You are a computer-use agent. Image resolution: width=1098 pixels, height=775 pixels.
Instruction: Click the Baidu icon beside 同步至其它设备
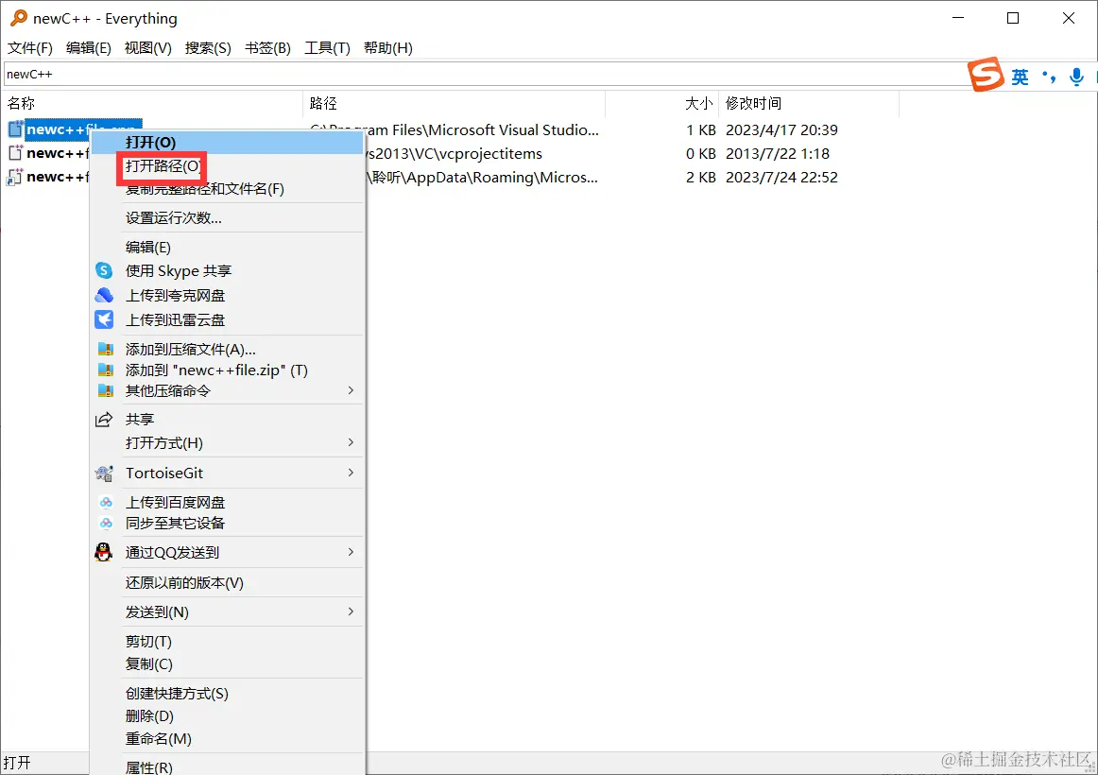[x=106, y=523]
